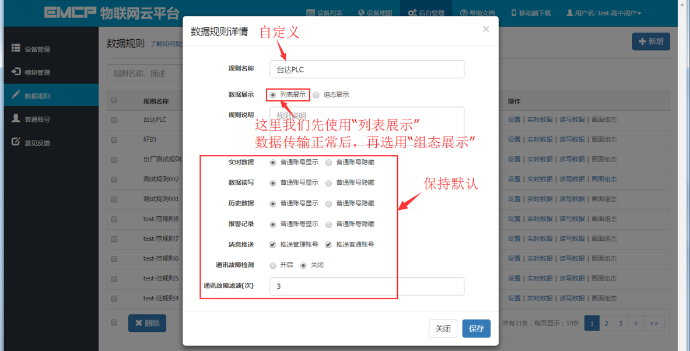This screenshot has width=690, height=351.
Task: Click 实时数据 link in test-范规则8 row
Action: (540, 219)
